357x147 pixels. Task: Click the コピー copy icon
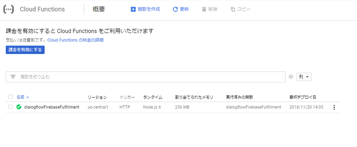click(x=233, y=9)
